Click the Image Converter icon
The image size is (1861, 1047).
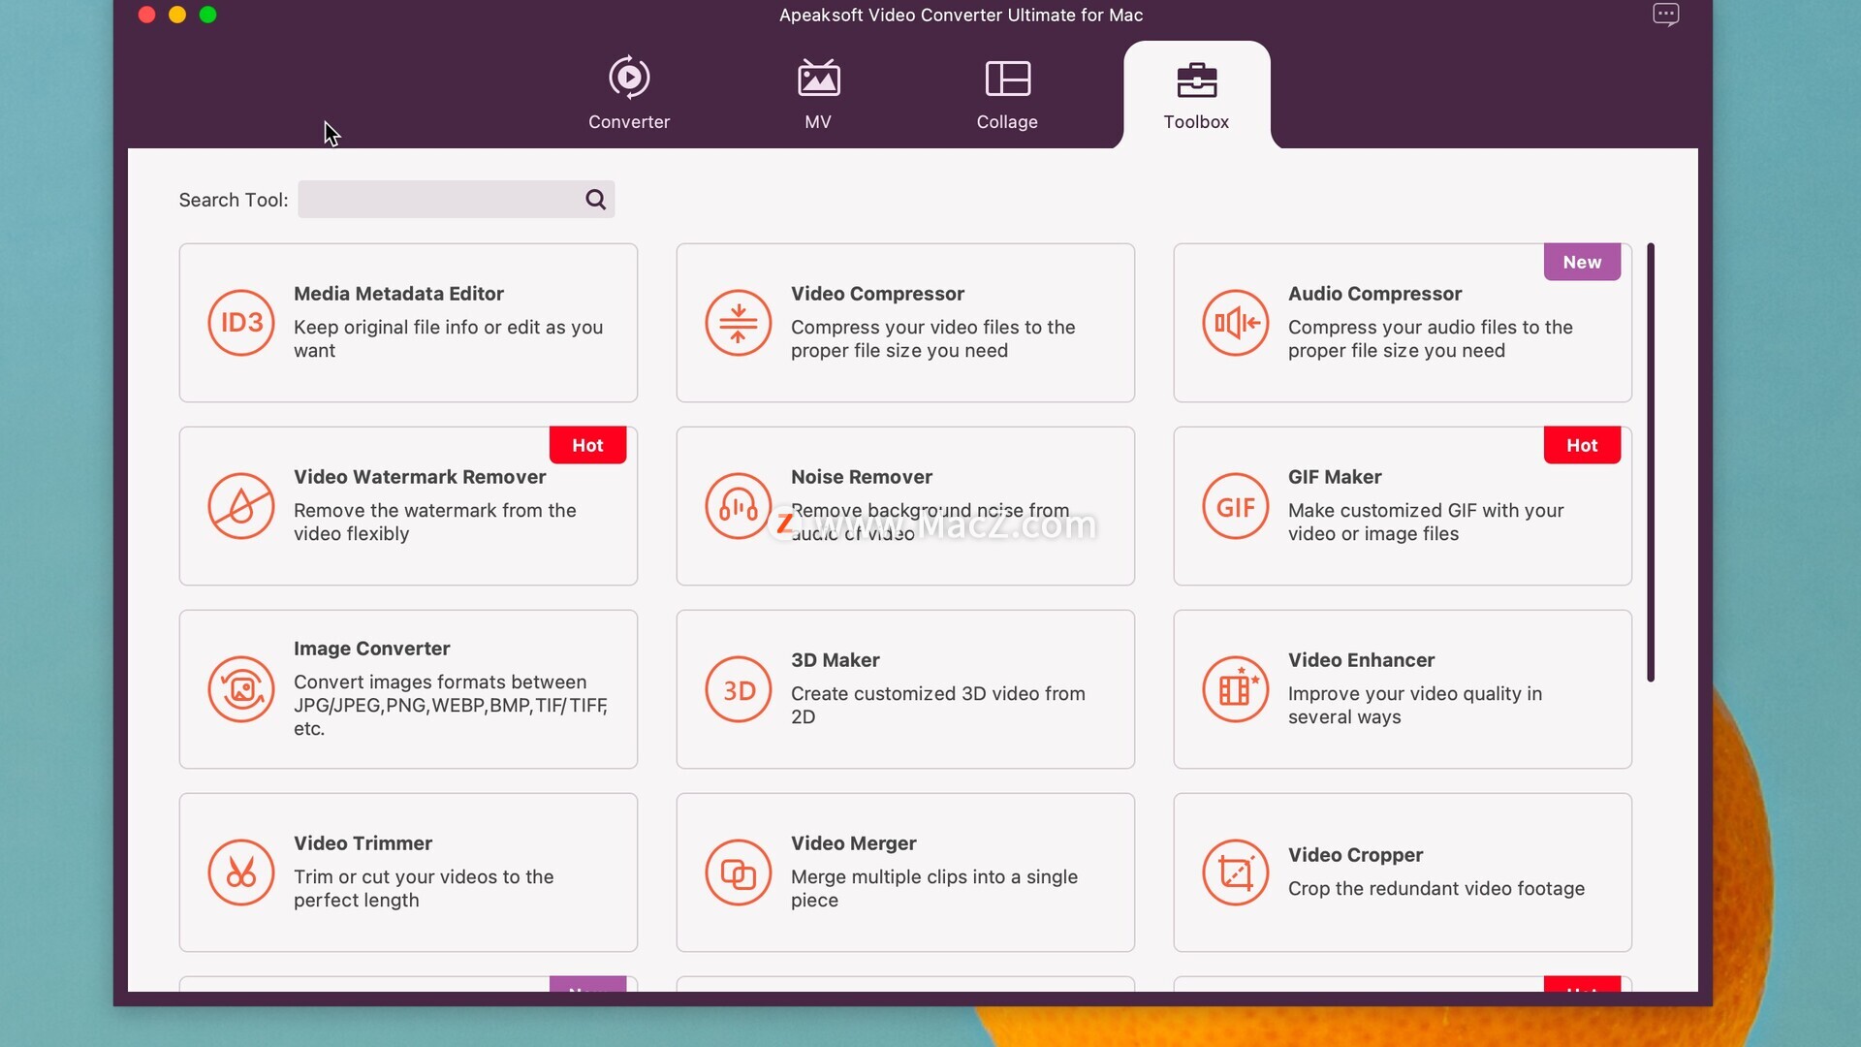pyautogui.click(x=241, y=689)
